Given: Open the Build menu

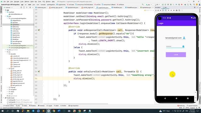Looking at the screenshot, I should coord(32,2).
